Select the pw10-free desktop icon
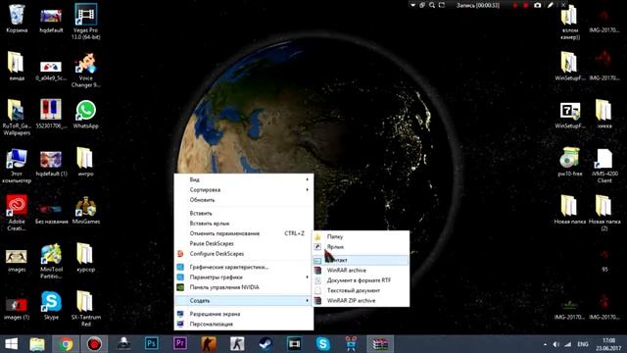 pyautogui.click(x=570, y=162)
